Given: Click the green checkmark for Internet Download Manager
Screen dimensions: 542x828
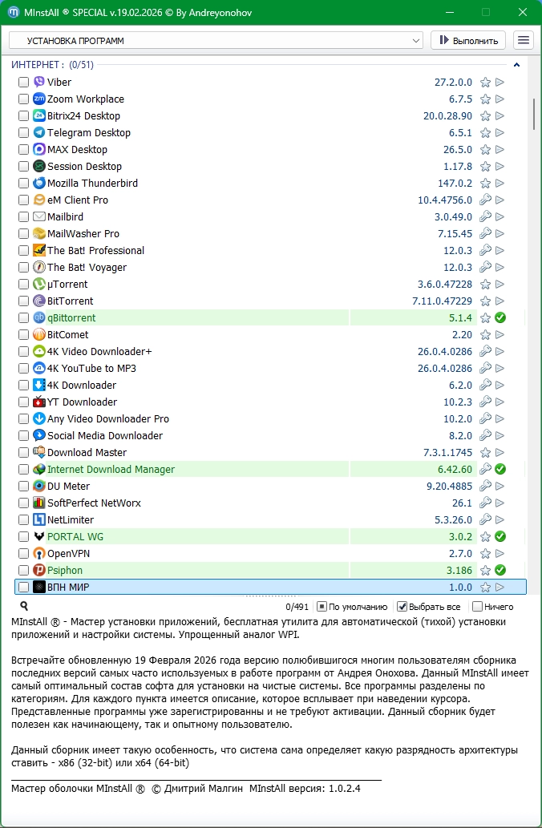Looking at the screenshot, I should 500,469.
